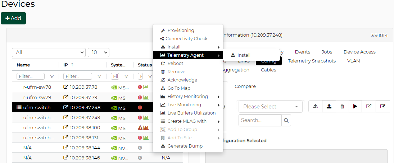
Task: Open the page size dropdown showing 10
Action: click(98, 52)
